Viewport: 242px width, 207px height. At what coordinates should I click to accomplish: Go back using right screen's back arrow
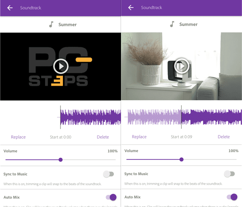[x=131, y=7]
